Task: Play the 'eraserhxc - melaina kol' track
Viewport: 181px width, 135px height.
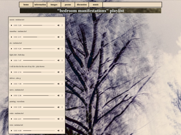Action: pos(11,37)
